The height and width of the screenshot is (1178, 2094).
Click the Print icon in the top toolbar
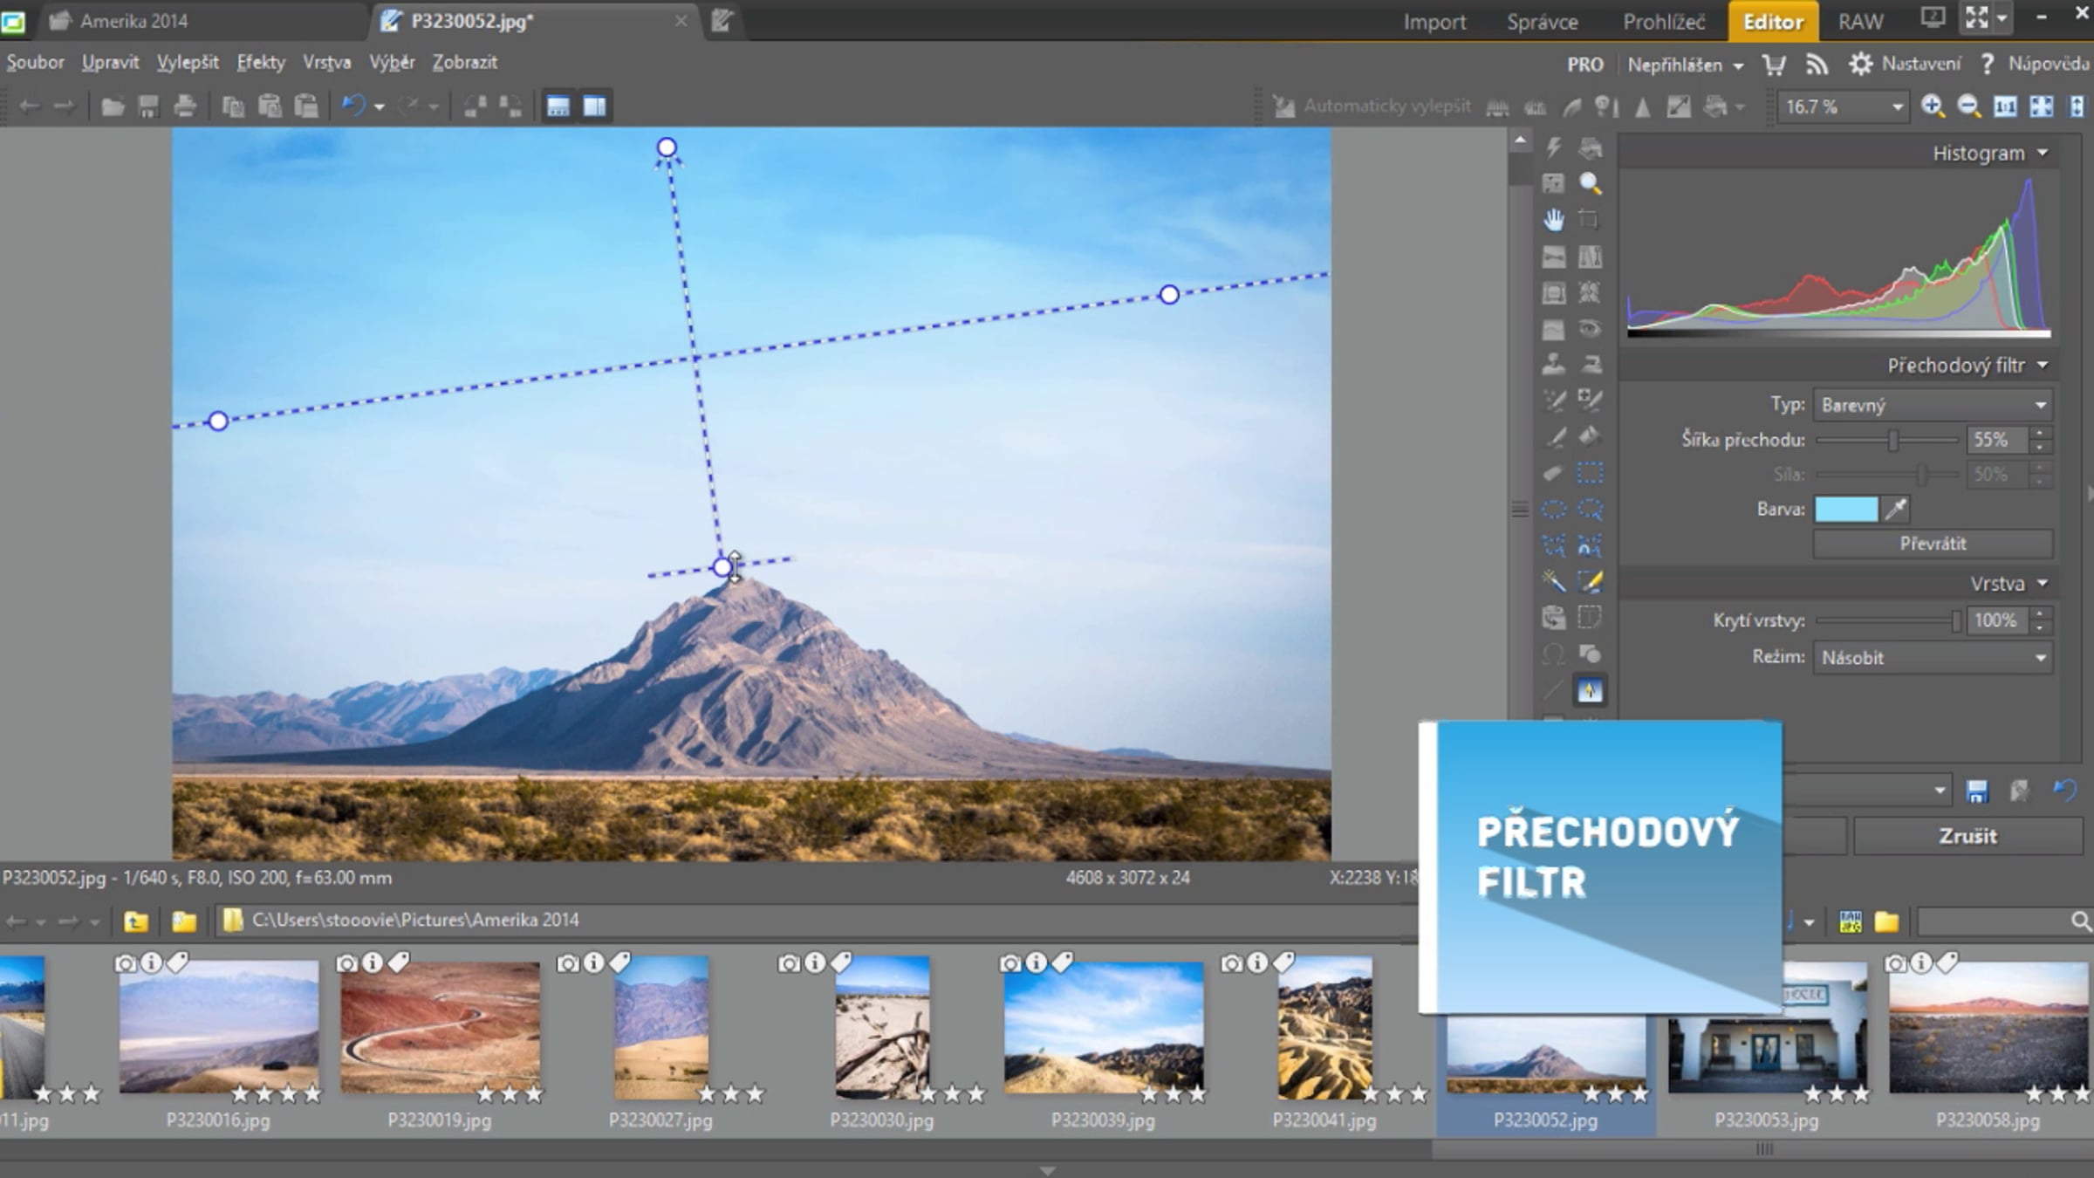(185, 106)
